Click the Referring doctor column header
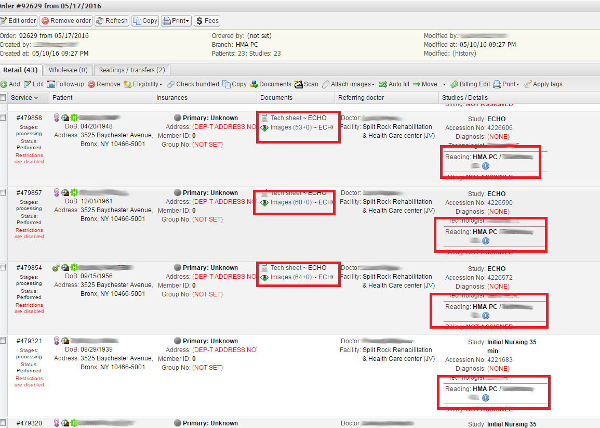 click(x=386, y=98)
